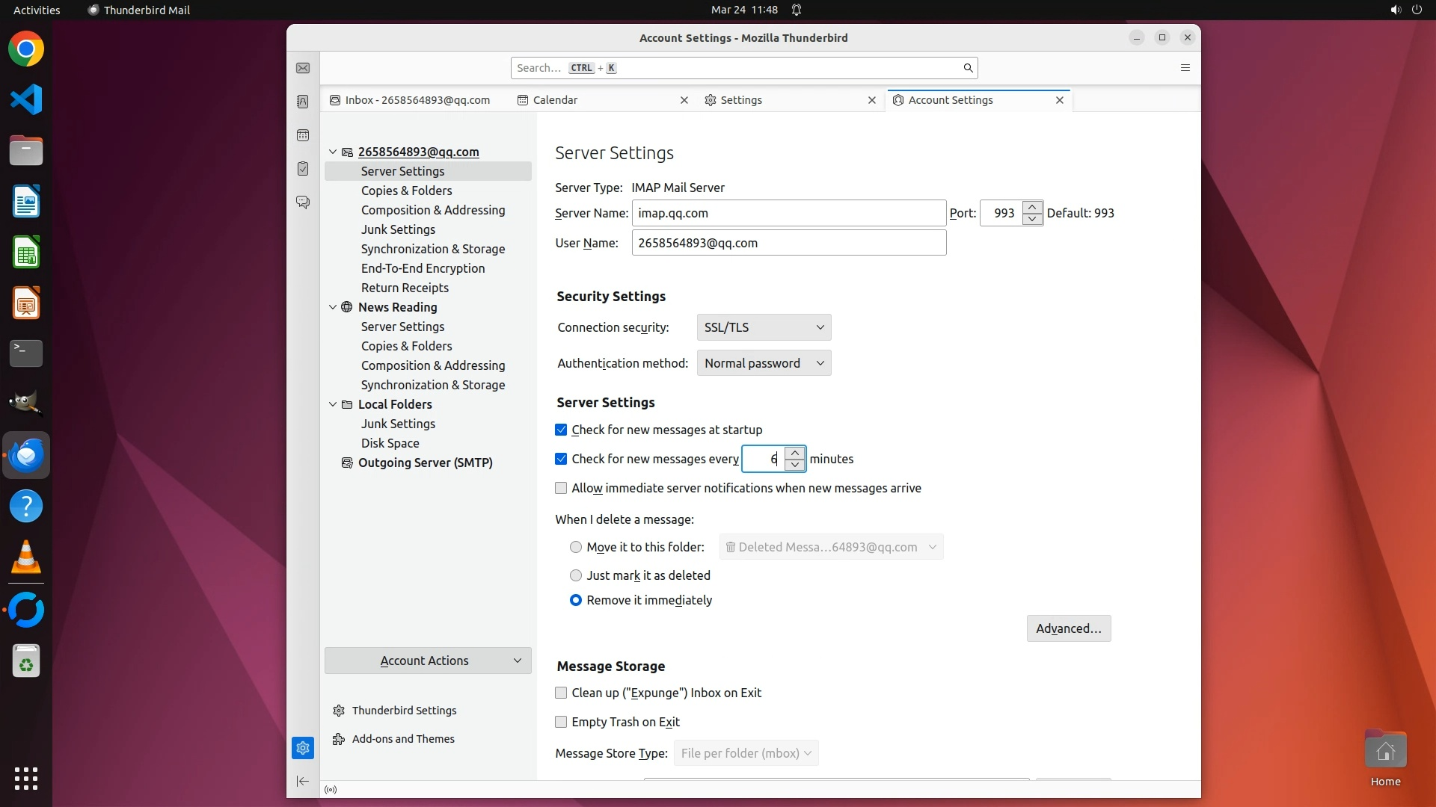Select Just mark it as deleted

tap(576, 575)
